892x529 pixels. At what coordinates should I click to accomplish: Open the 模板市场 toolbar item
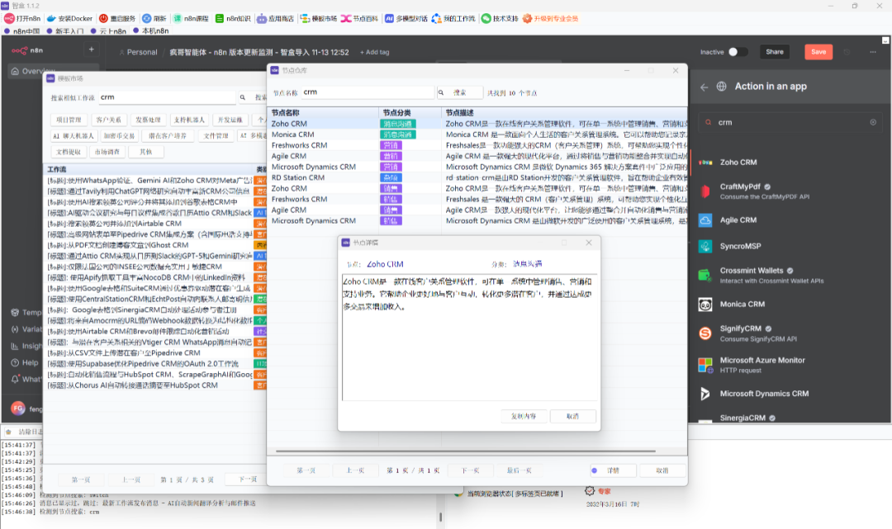319,18
